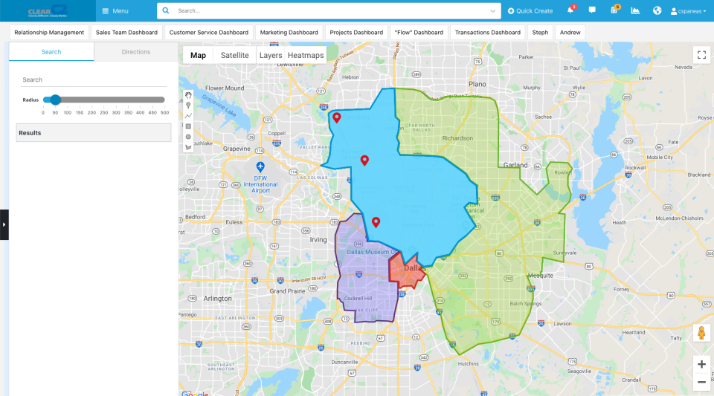Open the chat messages icon
This screenshot has width=714, height=396.
click(592, 10)
